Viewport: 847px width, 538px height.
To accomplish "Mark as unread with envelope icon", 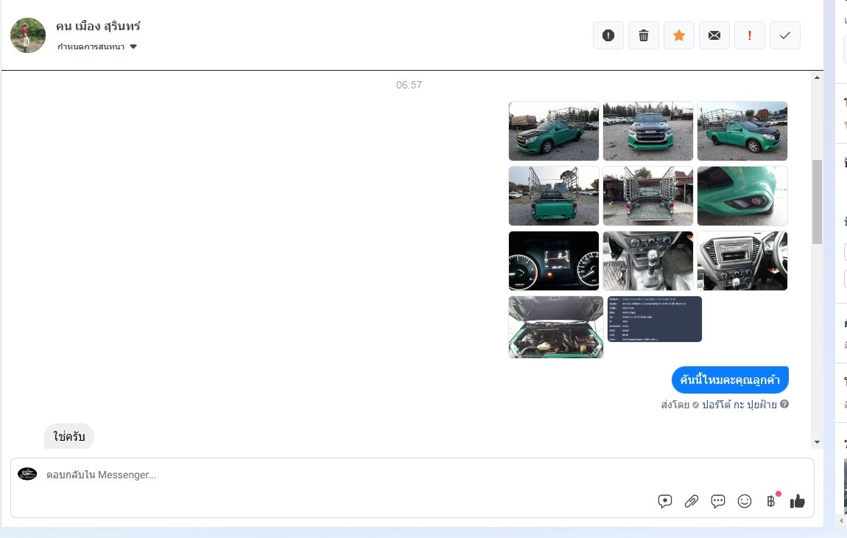I will [714, 35].
